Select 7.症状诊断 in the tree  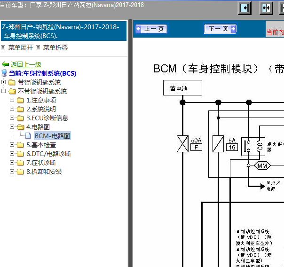pos(41,163)
